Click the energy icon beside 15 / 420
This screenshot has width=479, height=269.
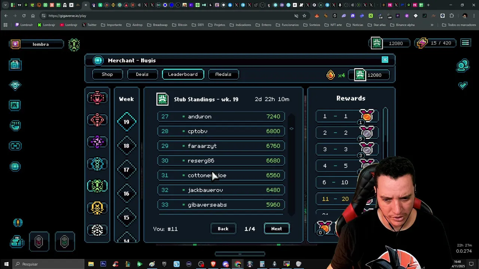[422, 43]
